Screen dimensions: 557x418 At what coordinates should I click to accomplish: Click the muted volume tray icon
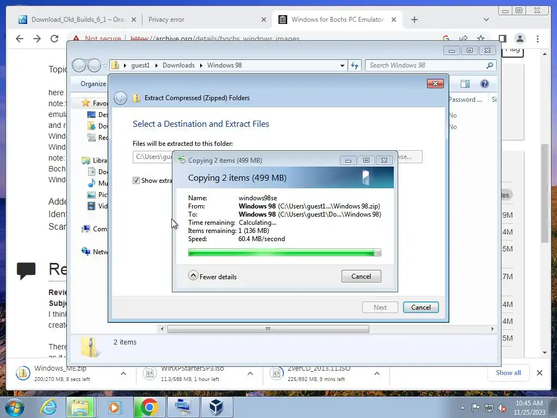[502, 408]
